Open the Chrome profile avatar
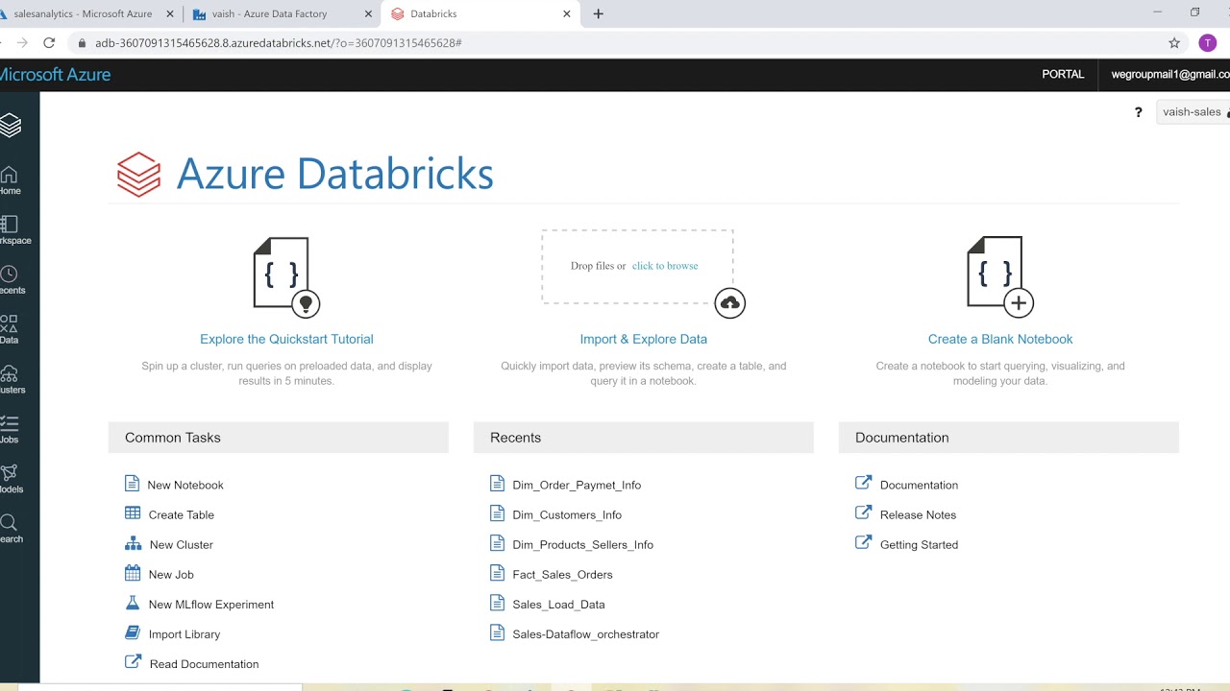Image resolution: width=1230 pixels, height=691 pixels. (1208, 43)
